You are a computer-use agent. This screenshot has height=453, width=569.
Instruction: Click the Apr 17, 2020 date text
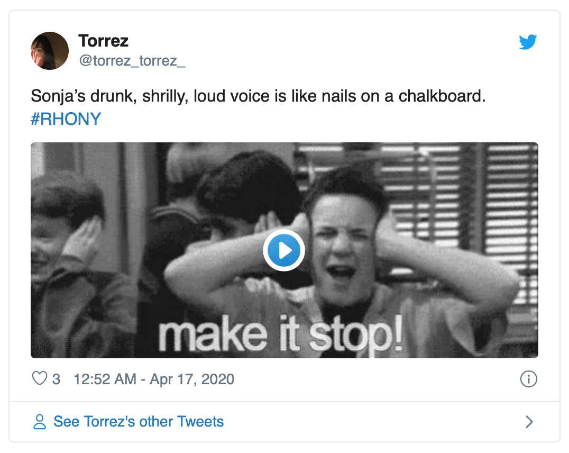(192, 379)
